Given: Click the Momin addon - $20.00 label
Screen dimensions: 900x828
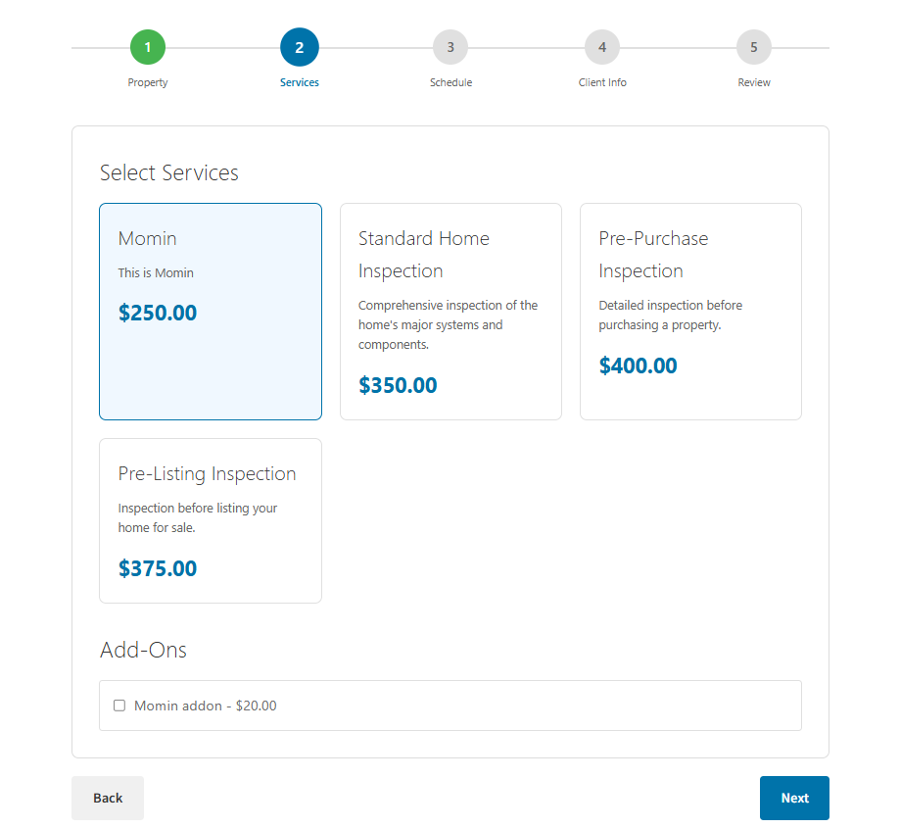Looking at the screenshot, I should pyautogui.click(x=206, y=706).
